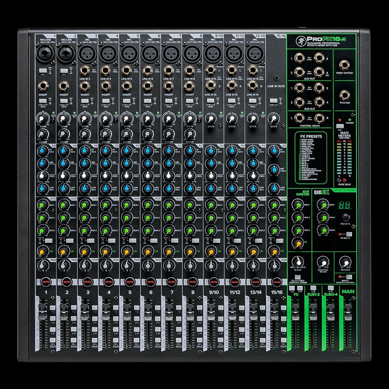Image resolution: width=389 pixels, height=389 pixels.
Task: Click channel 1 HI EQ blue knob
Action: click(x=42, y=150)
